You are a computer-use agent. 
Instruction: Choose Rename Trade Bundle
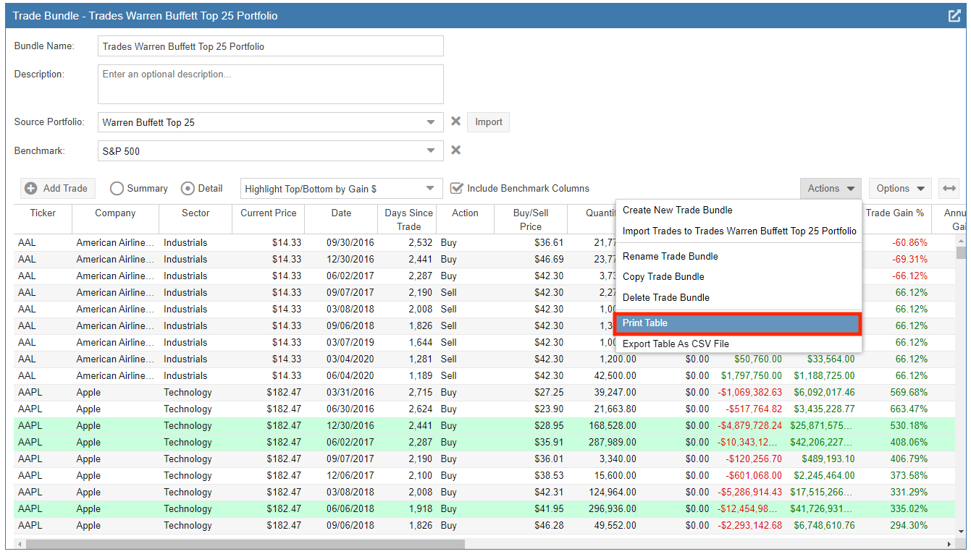(739, 256)
